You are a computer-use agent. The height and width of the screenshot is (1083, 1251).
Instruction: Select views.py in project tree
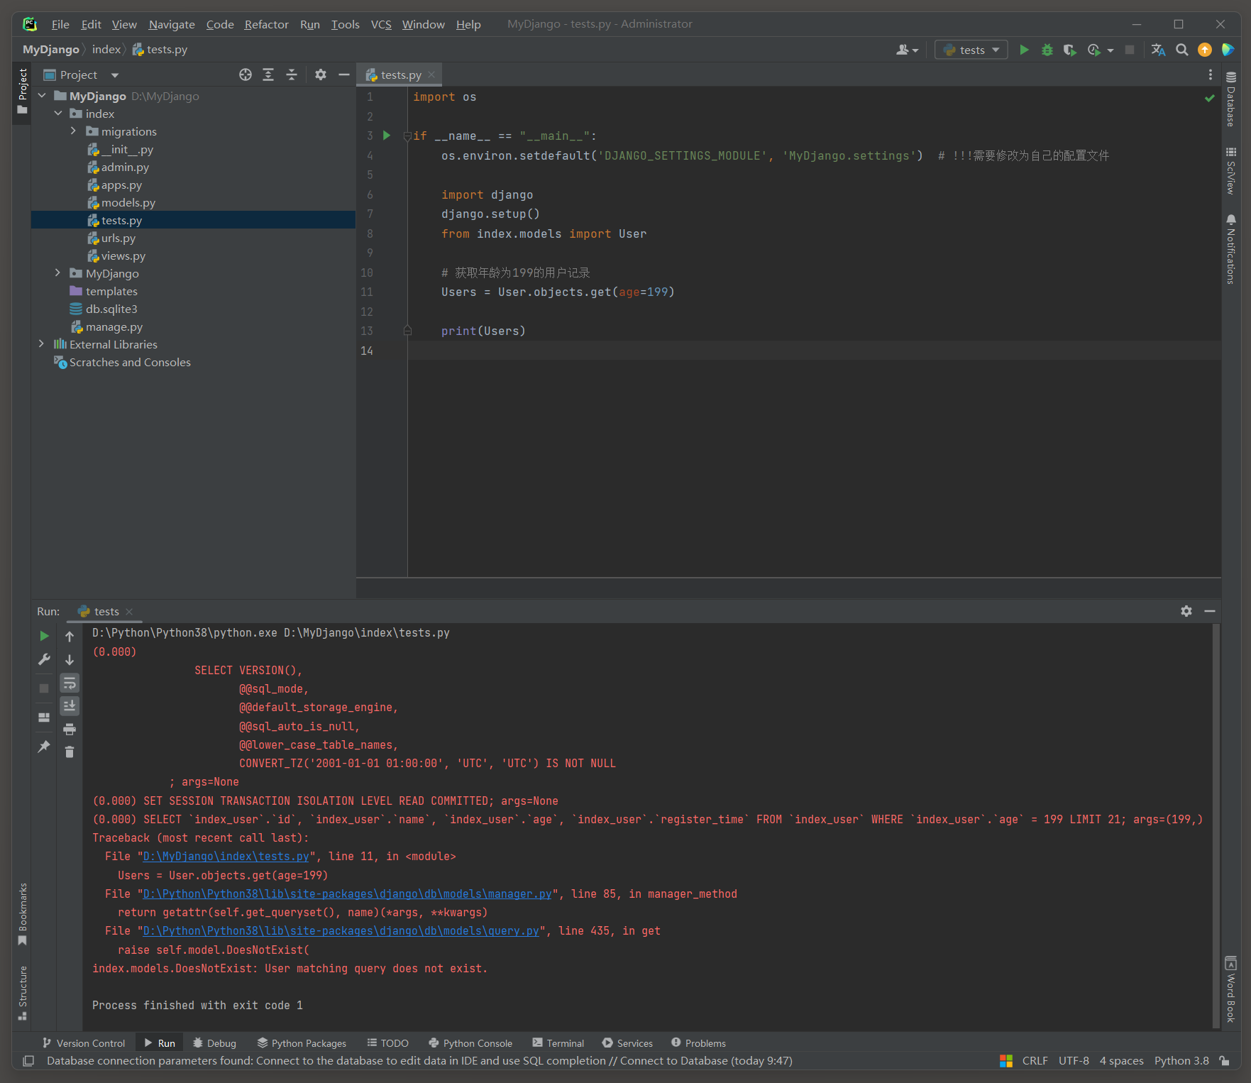tap(123, 256)
